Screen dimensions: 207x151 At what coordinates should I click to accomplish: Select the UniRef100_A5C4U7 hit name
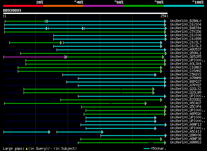tap(186, 103)
